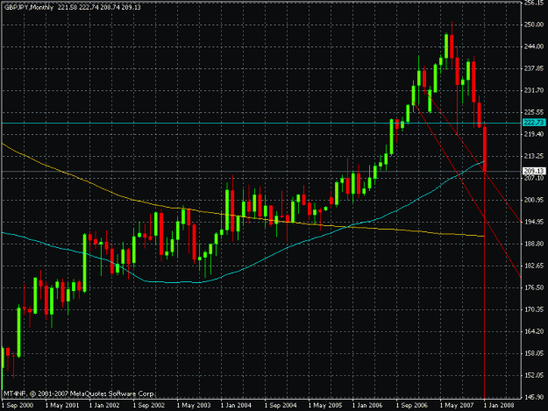The width and height of the screenshot is (548, 411).
Task: Click the 1 May 2001 date label
Action: click(62, 406)
